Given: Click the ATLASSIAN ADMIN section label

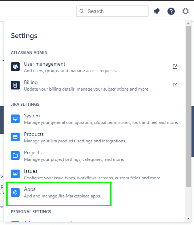Looking at the screenshot, I should point(29,53).
